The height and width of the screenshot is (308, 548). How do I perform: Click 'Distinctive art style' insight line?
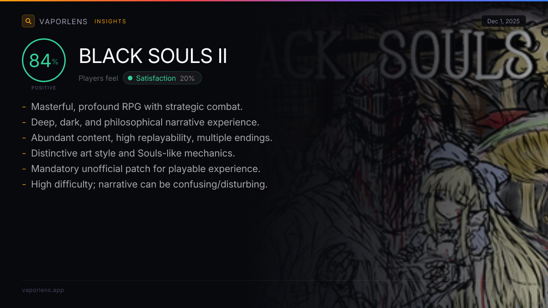click(x=133, y=153)
